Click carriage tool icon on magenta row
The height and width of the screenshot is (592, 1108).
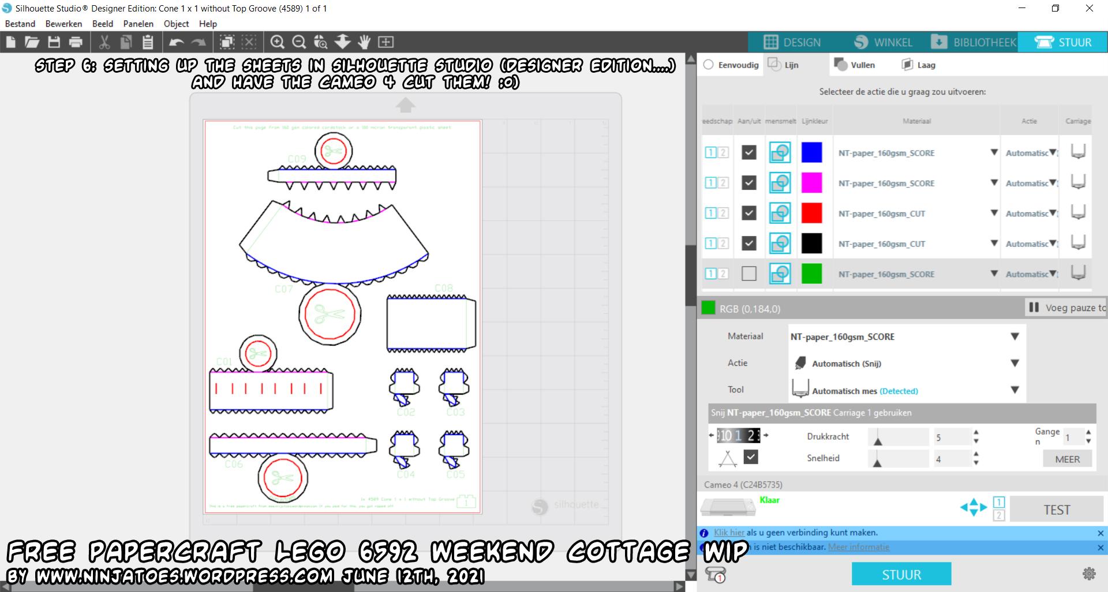[1078, 182]
